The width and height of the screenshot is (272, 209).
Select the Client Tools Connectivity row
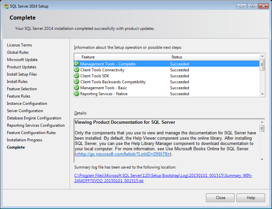pos(167,70)
